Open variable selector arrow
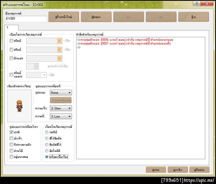216x184 pixels. point(59,58)
